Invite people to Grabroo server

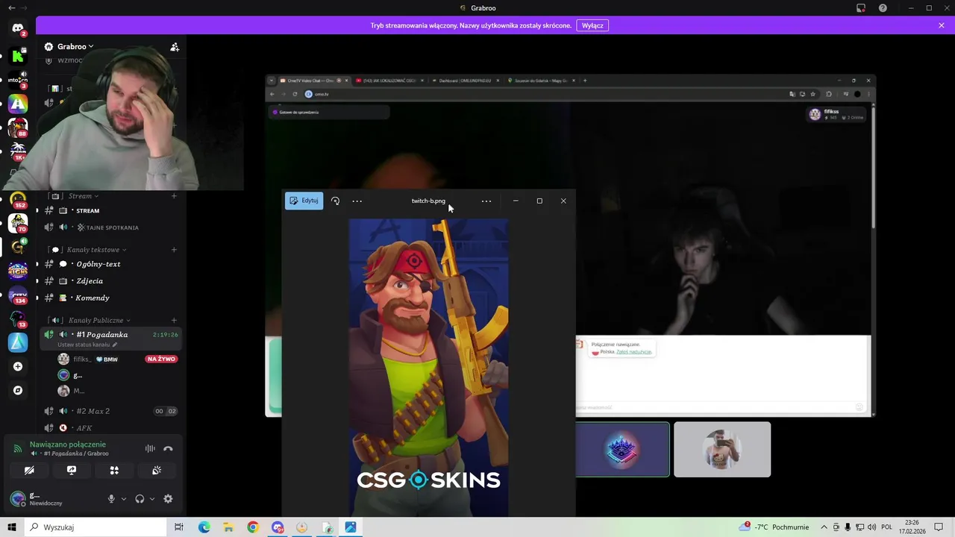[175, 47]
